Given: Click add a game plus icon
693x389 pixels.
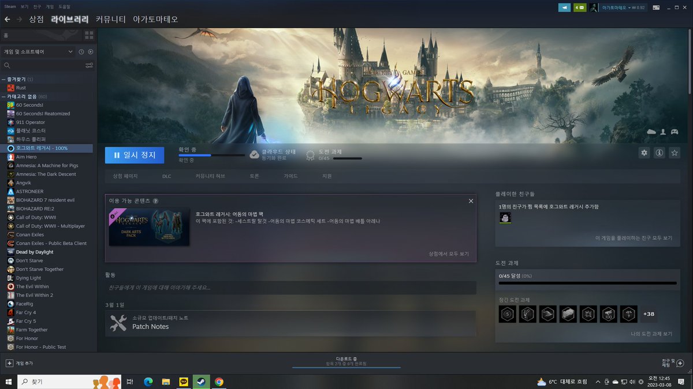Looking at the screenshot, I should [9, 363].
